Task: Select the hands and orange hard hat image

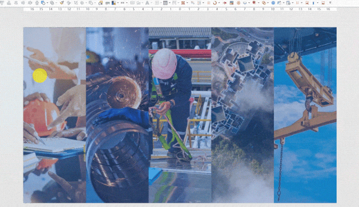Action: (54, 115)
